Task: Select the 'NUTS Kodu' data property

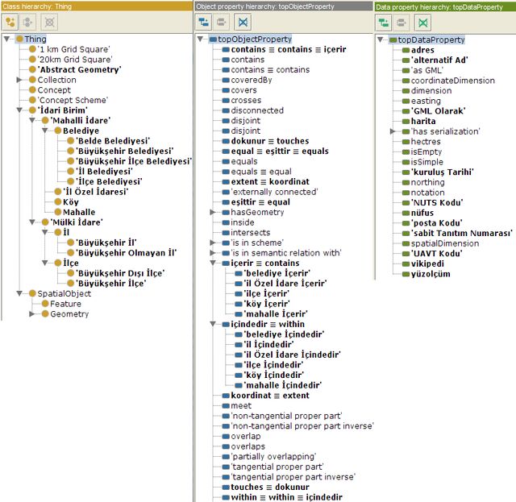Action: (x=434, y=202)
